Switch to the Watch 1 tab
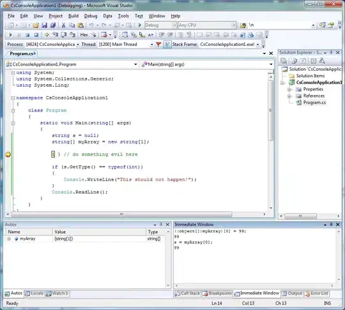Image resolution: width=345 pixels, height=310 pixels. tap(57, 293)
